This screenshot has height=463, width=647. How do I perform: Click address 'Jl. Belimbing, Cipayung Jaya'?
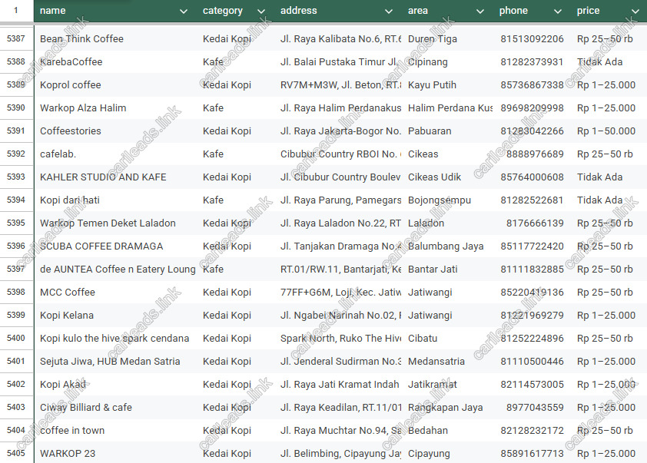pyautogui.click(x=340, y=453)
